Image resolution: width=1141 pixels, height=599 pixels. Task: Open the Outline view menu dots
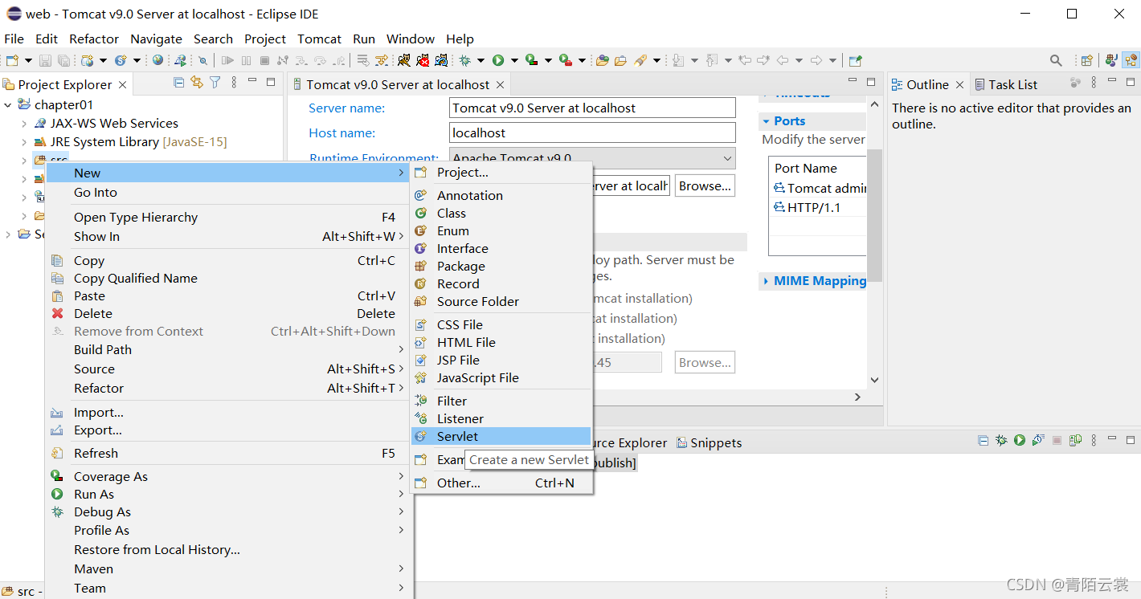click(1094, 83)
